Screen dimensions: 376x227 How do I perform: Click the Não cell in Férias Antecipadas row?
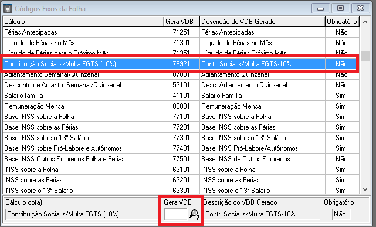(x=342, y=32)
